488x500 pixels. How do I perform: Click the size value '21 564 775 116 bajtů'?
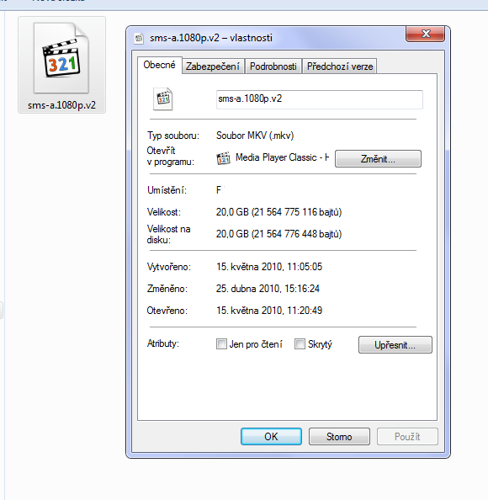click(x=297, y=212)
